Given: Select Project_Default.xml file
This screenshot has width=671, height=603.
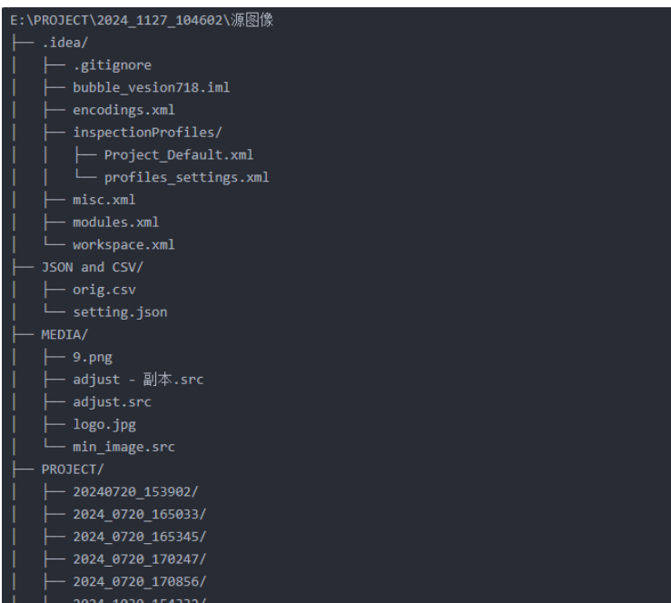Looking at the screenshot, I should pos(179,155).
